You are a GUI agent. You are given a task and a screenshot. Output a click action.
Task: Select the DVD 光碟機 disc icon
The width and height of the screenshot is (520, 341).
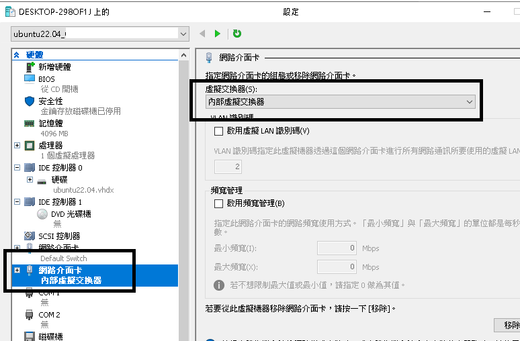42,214
